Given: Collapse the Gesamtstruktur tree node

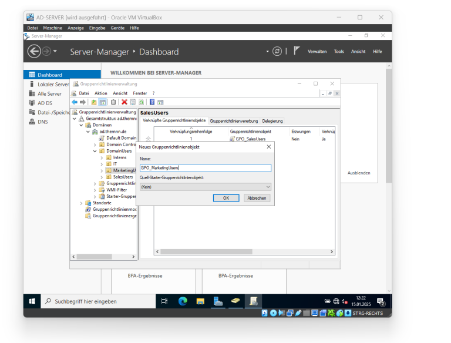Looking at the screenshot, I should click(x=75, y=119).
